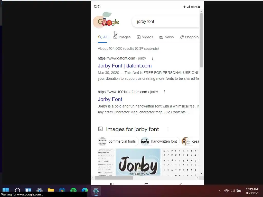This screenshot has height=197, width=263.
Task: Open the battery tray icon
Action: pos(239,191)
